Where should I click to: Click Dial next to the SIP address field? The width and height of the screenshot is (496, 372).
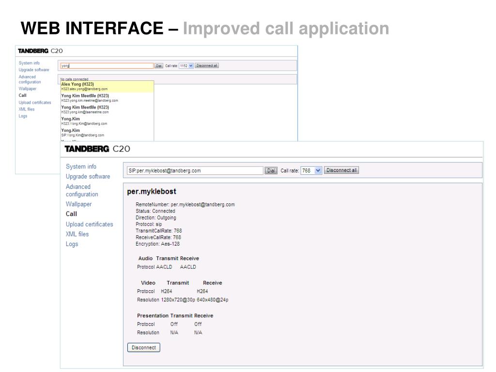tap(271, 170)
